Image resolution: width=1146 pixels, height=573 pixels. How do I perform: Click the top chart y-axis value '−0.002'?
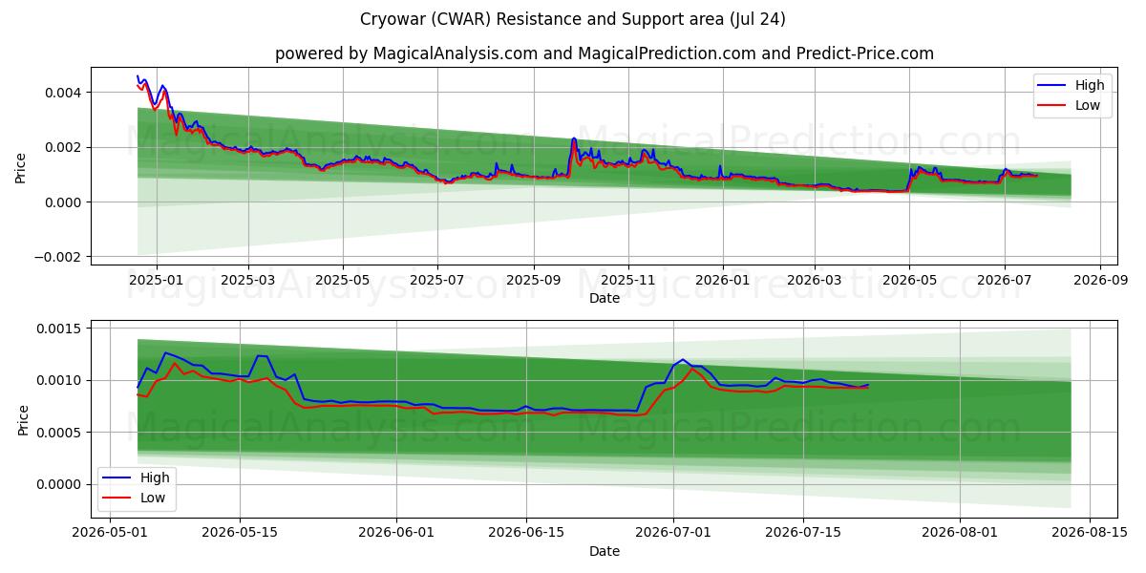tap(58, 257)
